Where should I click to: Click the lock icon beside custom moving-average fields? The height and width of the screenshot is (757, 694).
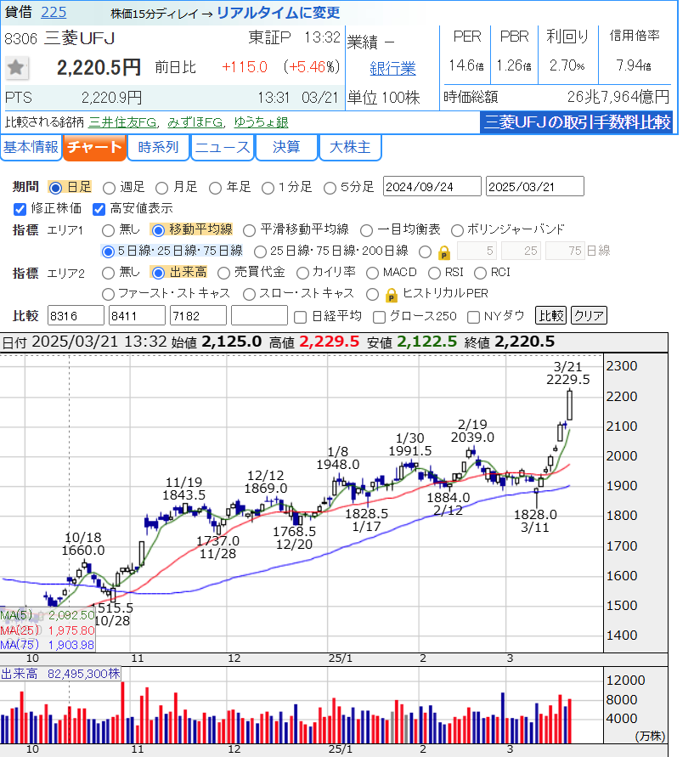pyautogui.click(x=443, y=251)
